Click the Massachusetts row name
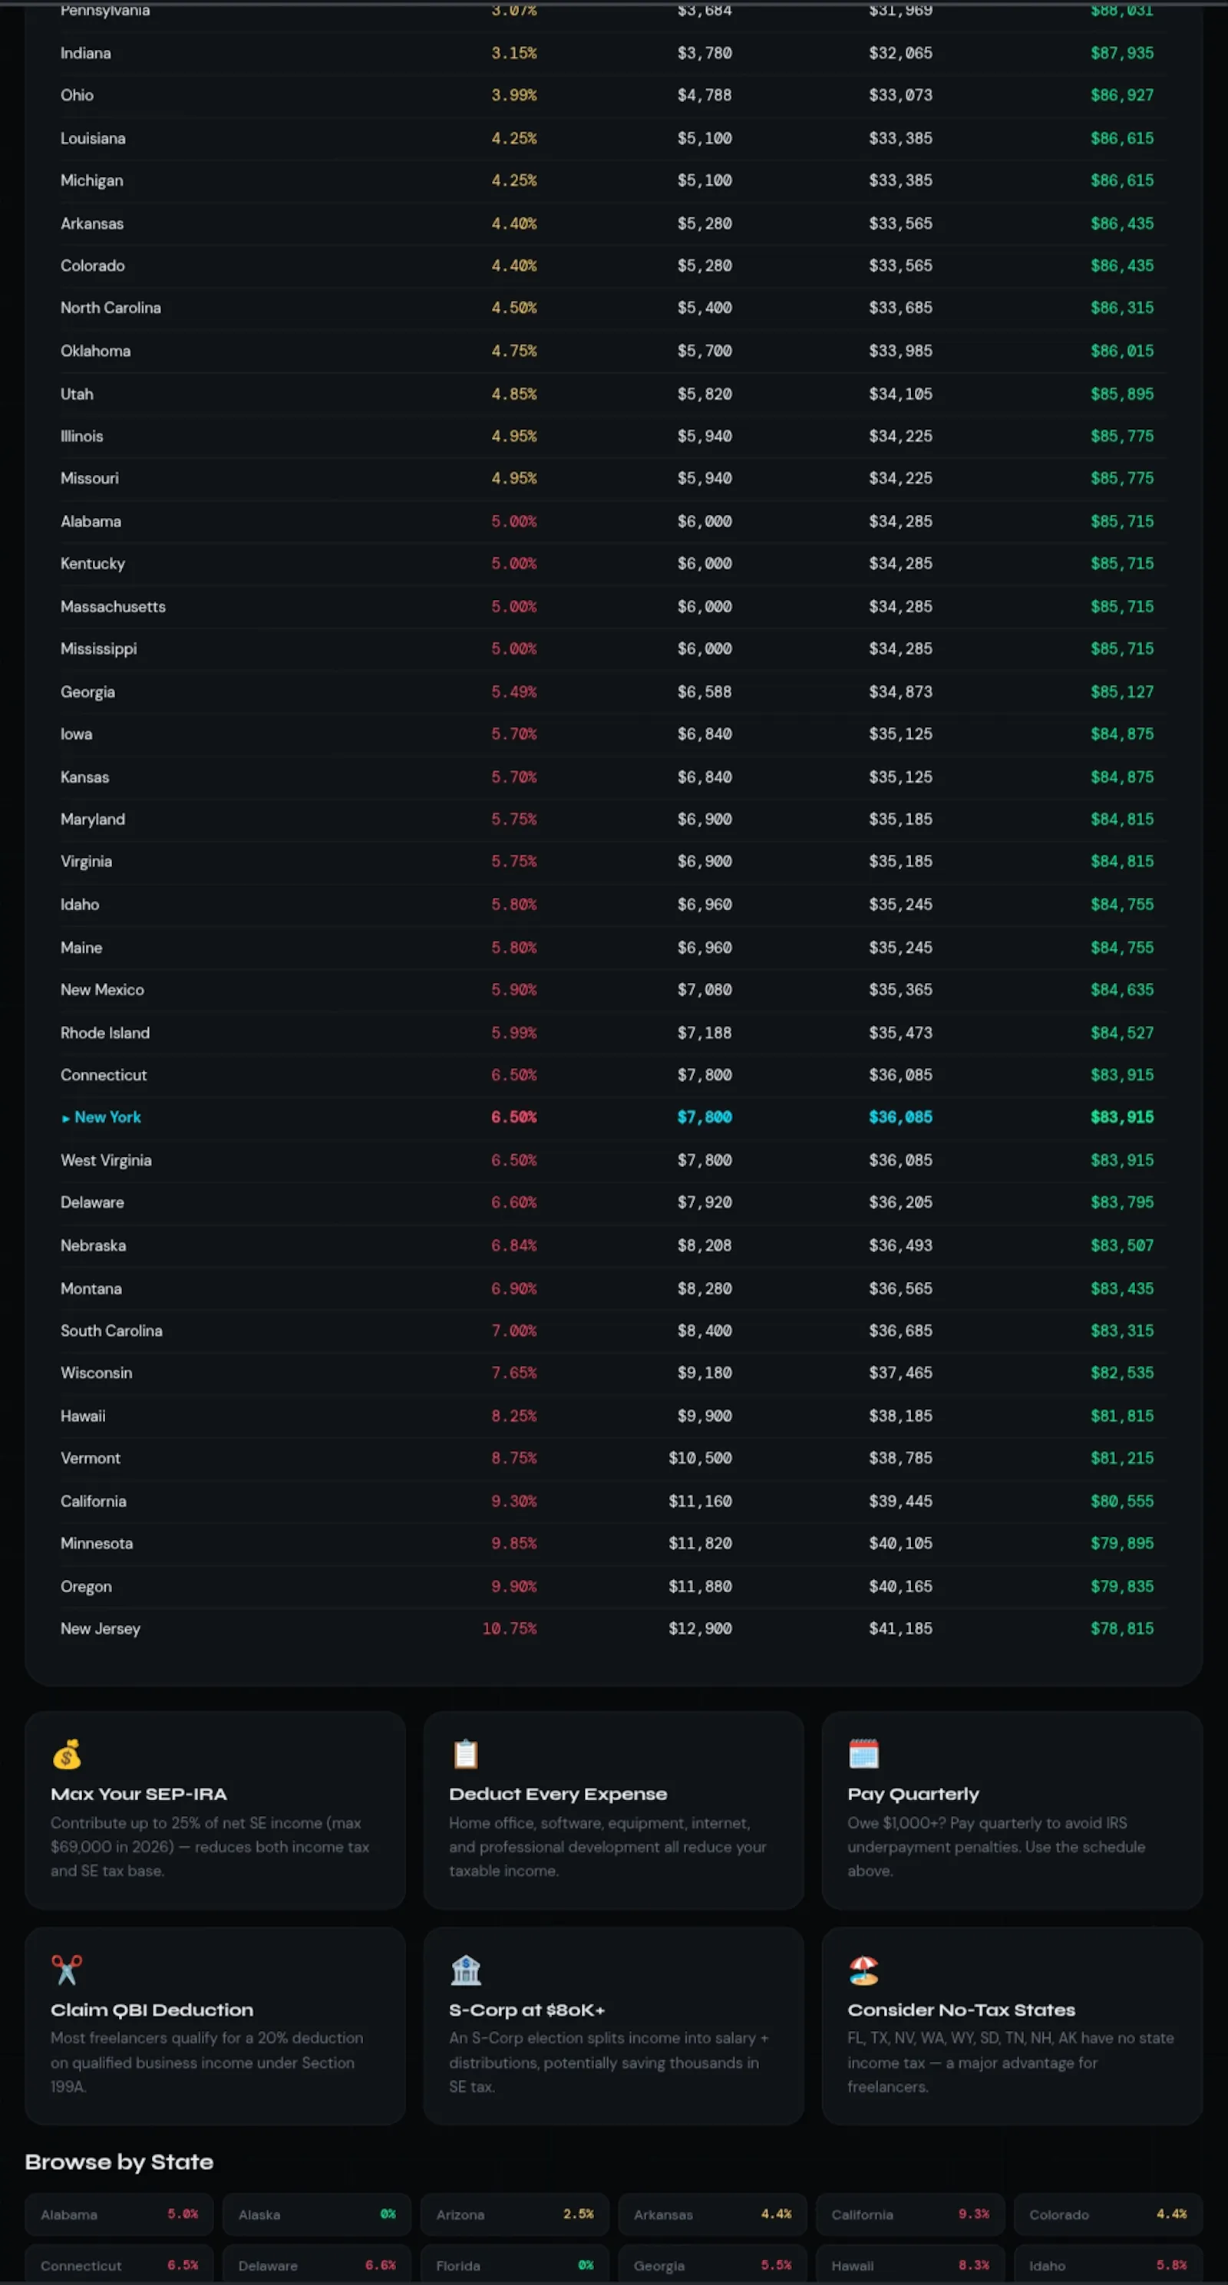The height and width of the screenshot is (2285, 1228). point(113,607)
